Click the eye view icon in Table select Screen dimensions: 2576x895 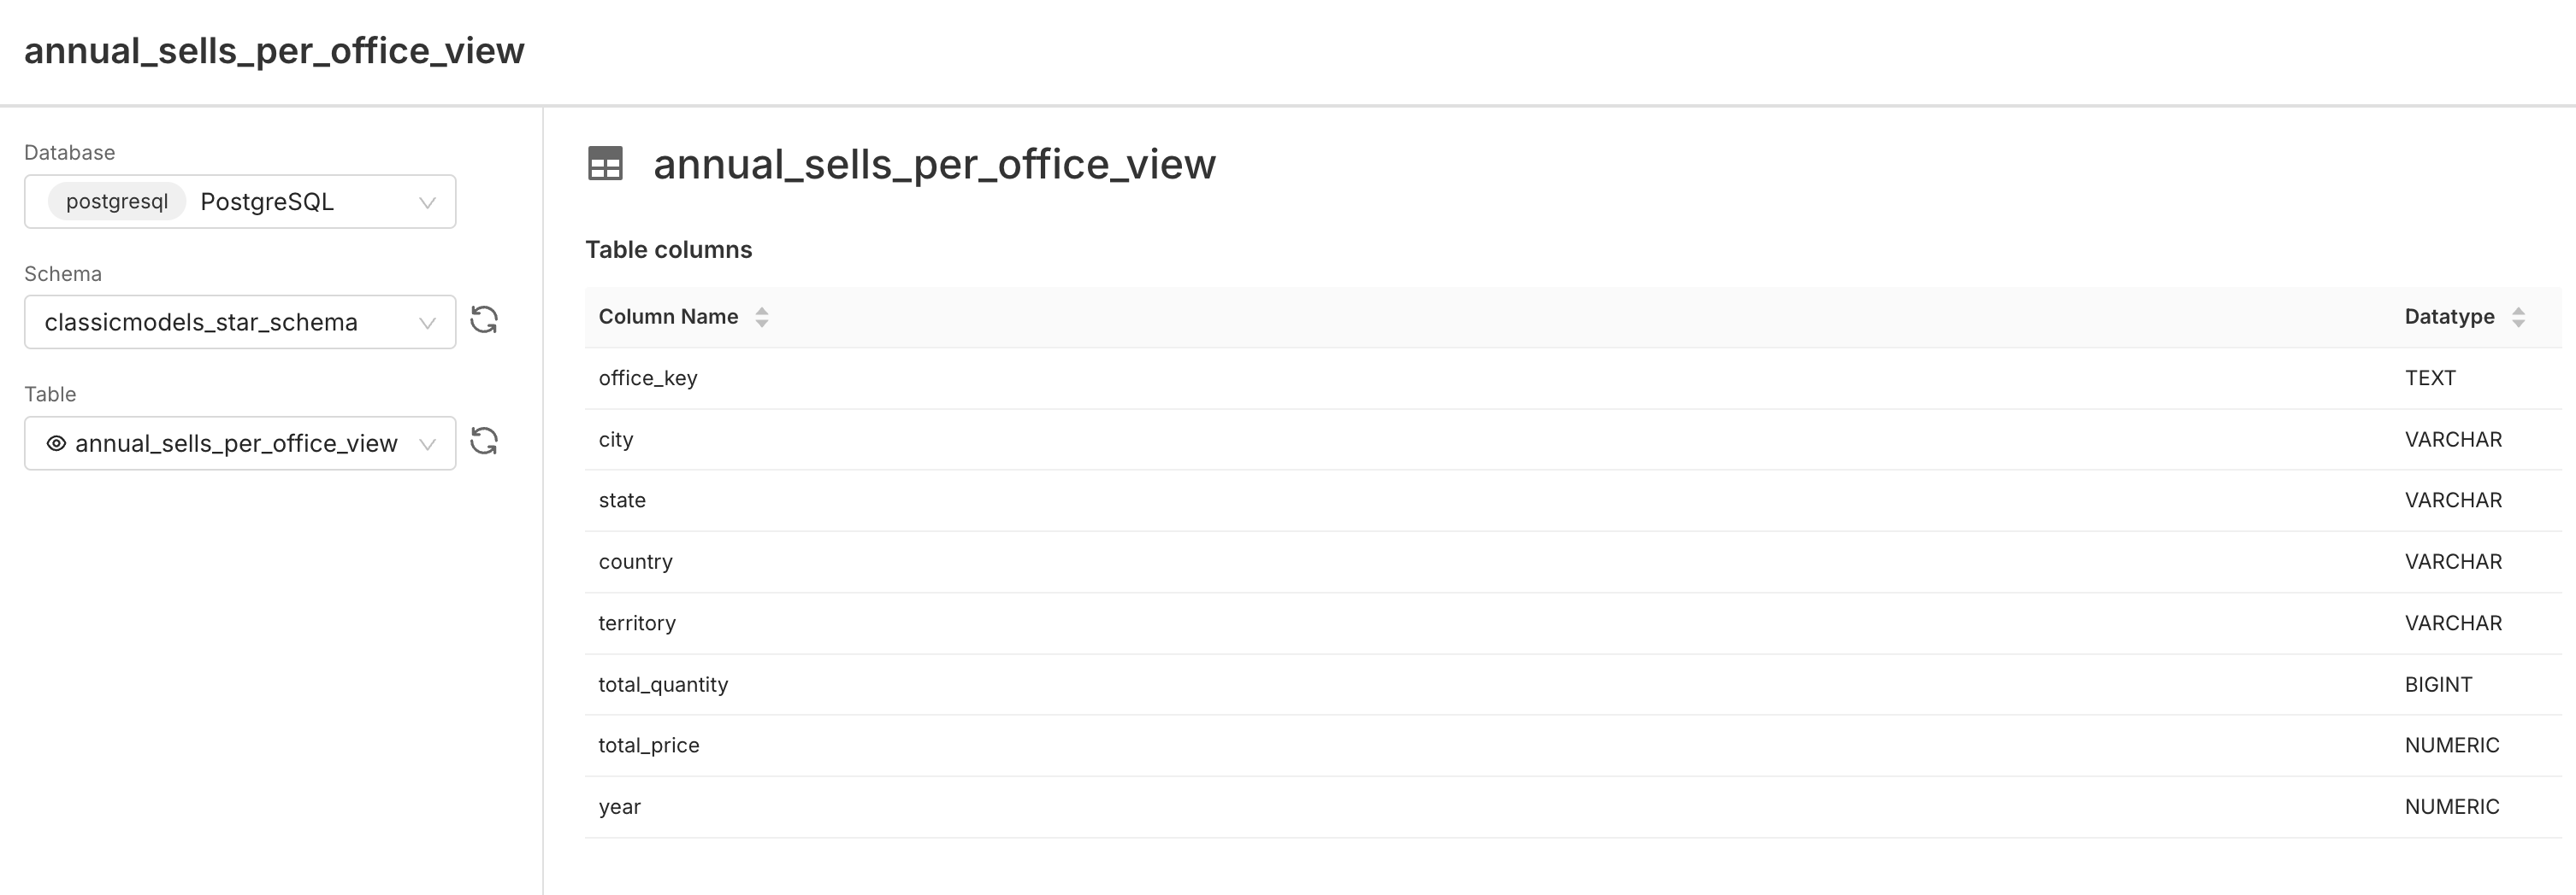tap(57, 443)
